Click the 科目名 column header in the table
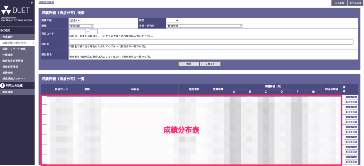This screenshot has height=166, width=364. pos(135,89)
